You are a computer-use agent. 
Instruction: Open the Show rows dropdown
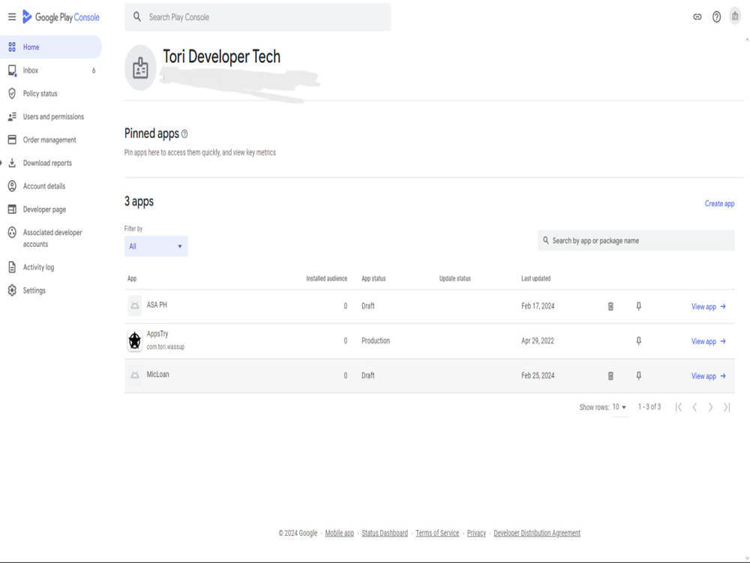pos(619,406)
